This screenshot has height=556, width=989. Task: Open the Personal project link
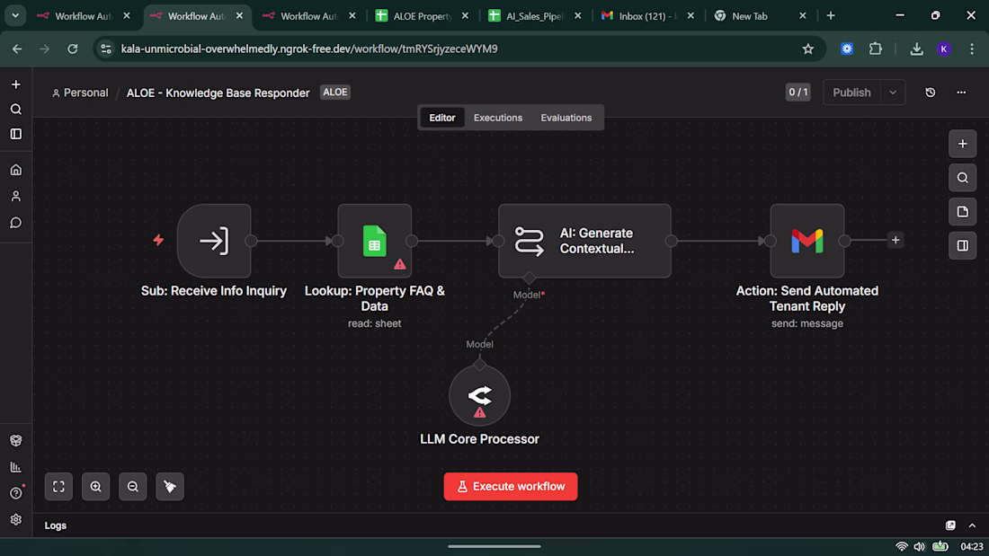pos(80,93)
